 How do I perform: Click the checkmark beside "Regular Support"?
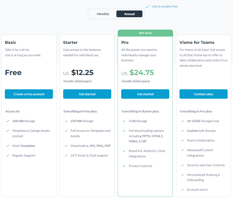coord(8,155)
